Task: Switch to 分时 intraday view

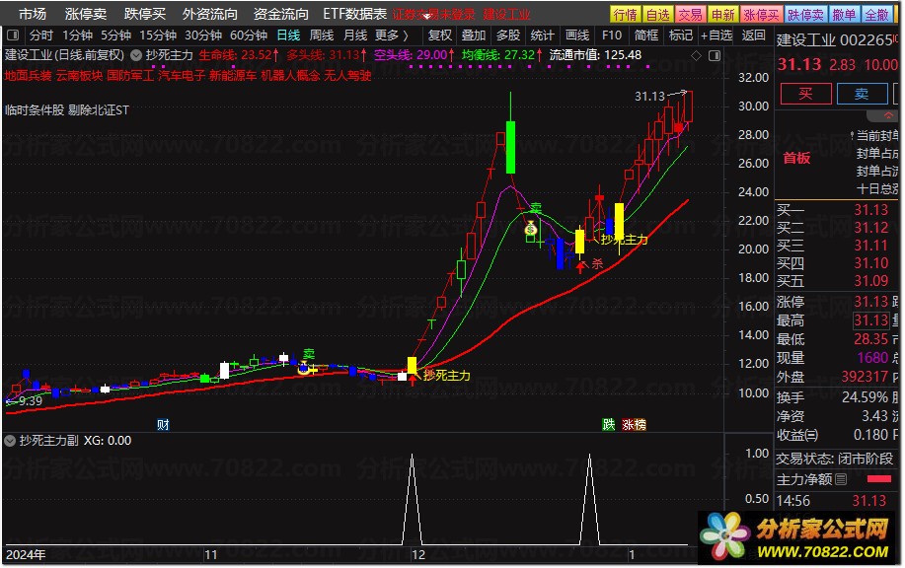Action: pos(40,35)
